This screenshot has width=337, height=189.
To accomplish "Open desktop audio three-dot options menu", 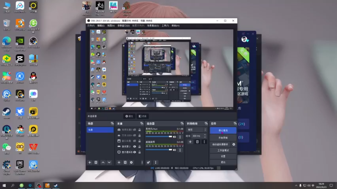I will click(x=180, y=150).
